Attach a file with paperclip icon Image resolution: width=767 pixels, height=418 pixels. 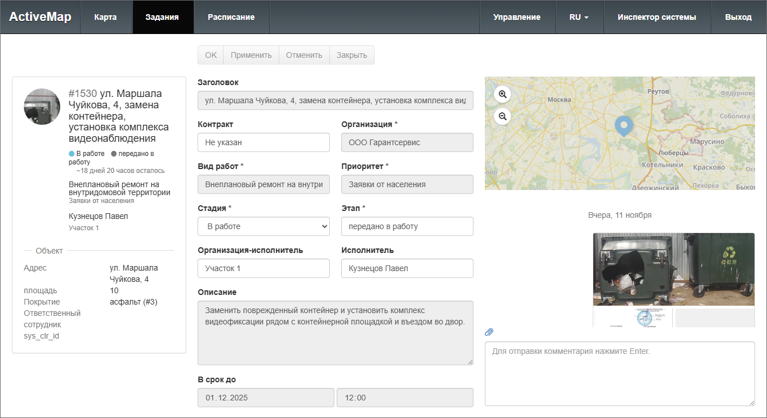pyautogui.click(x=489, y=332)
